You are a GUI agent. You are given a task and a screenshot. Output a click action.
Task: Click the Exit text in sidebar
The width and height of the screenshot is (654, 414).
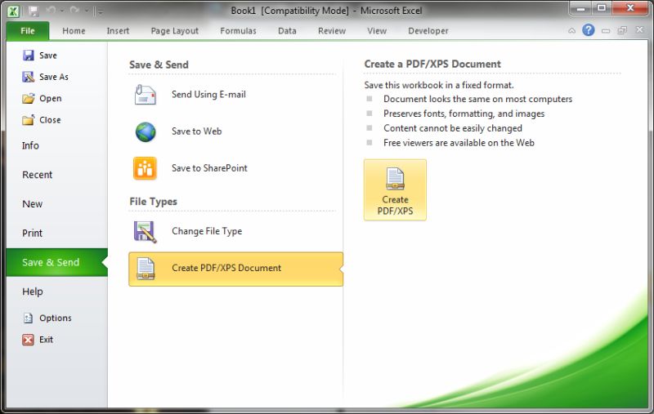click(x=46, y=340)
